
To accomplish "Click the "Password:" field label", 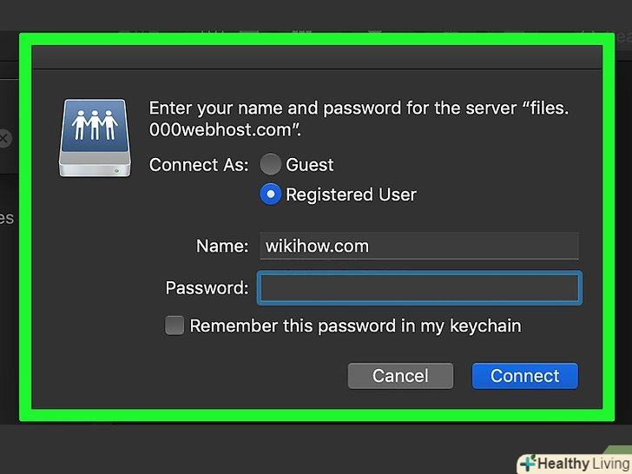I will click(207, 287).
